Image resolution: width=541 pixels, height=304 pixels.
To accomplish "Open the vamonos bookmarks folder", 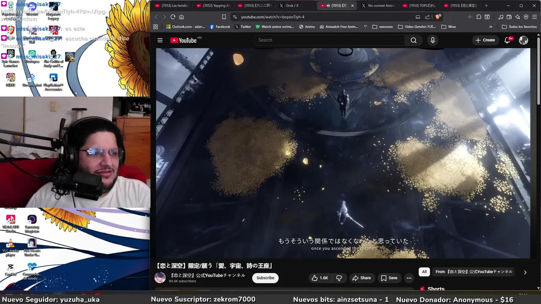I will [383, 27].
